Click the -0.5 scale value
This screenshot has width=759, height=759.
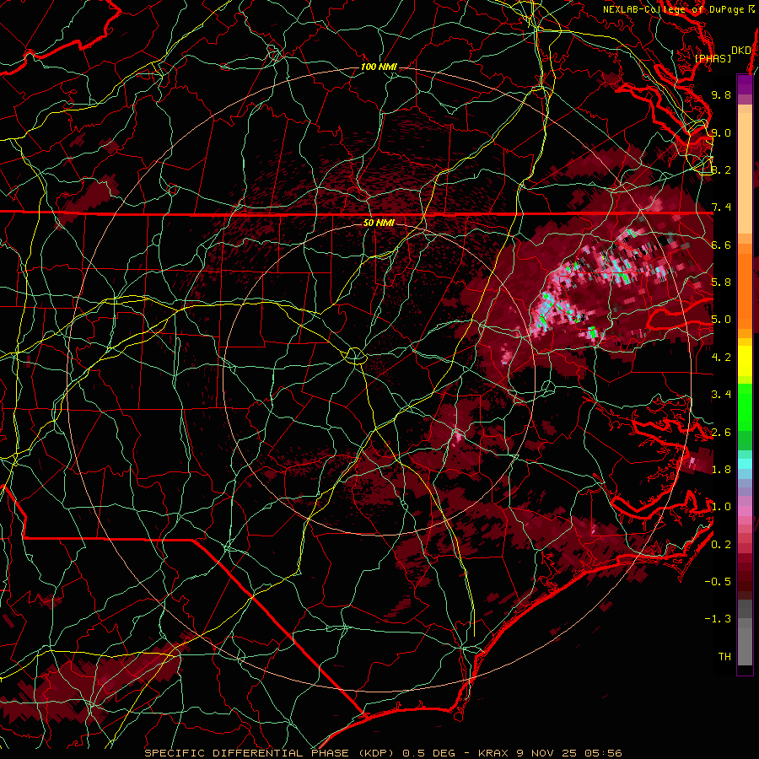click(x=718, y=582)
